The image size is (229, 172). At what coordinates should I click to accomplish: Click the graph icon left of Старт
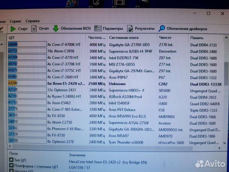point(2,29)
